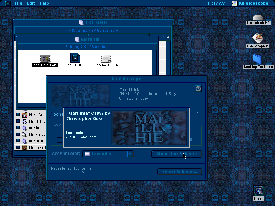Open the Edit menu
The image size is (275, 206).
tap(31, 3)
